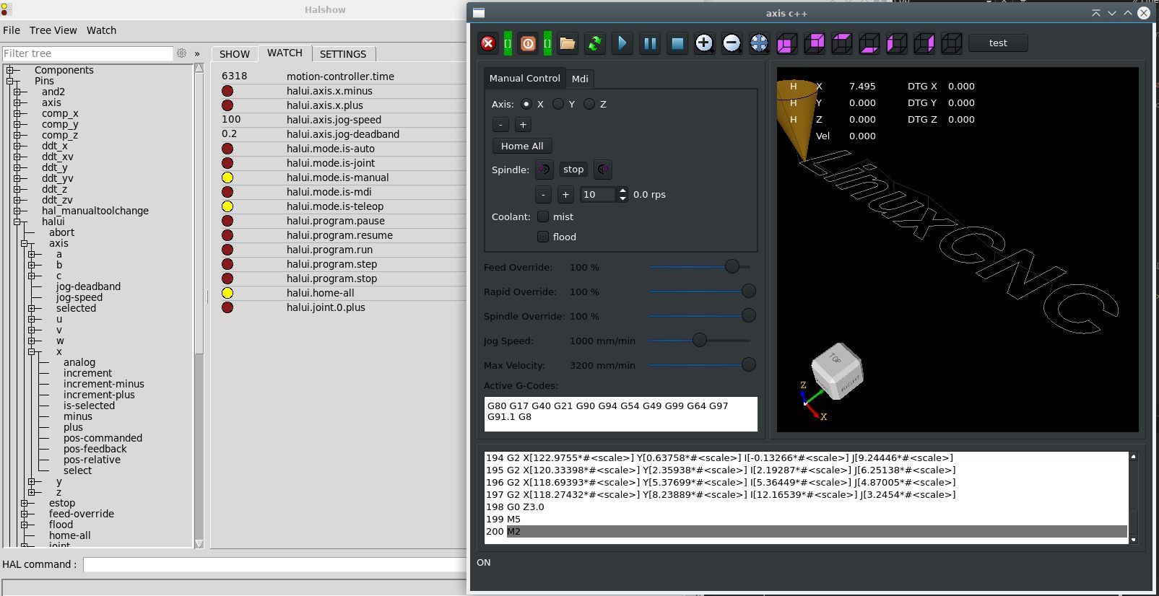Screen dimensions: 1159x596
Task: Switch to the Mdi tab
Action: tap(580, 79)
